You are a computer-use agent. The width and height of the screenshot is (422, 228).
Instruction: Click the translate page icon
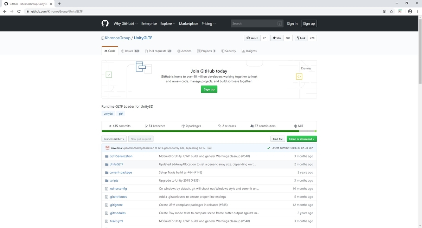384,11
